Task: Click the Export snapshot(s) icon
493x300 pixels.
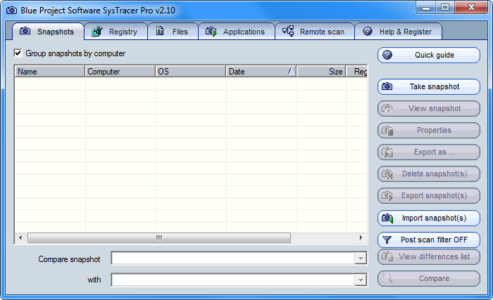Action: coord(387,196)
